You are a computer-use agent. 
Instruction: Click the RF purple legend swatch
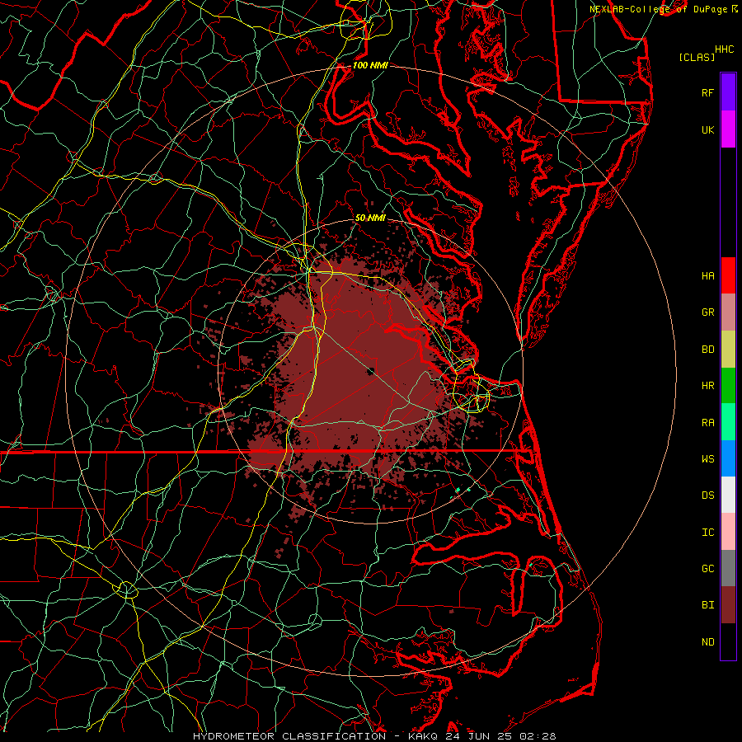pyautogui.click(x=728, y=92)
